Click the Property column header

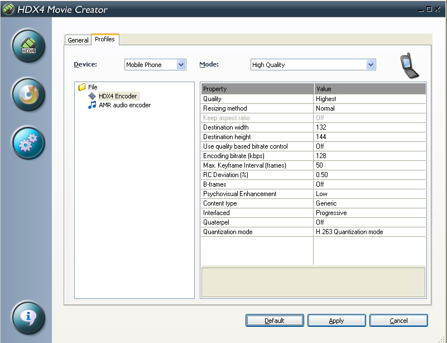(257, 89)
